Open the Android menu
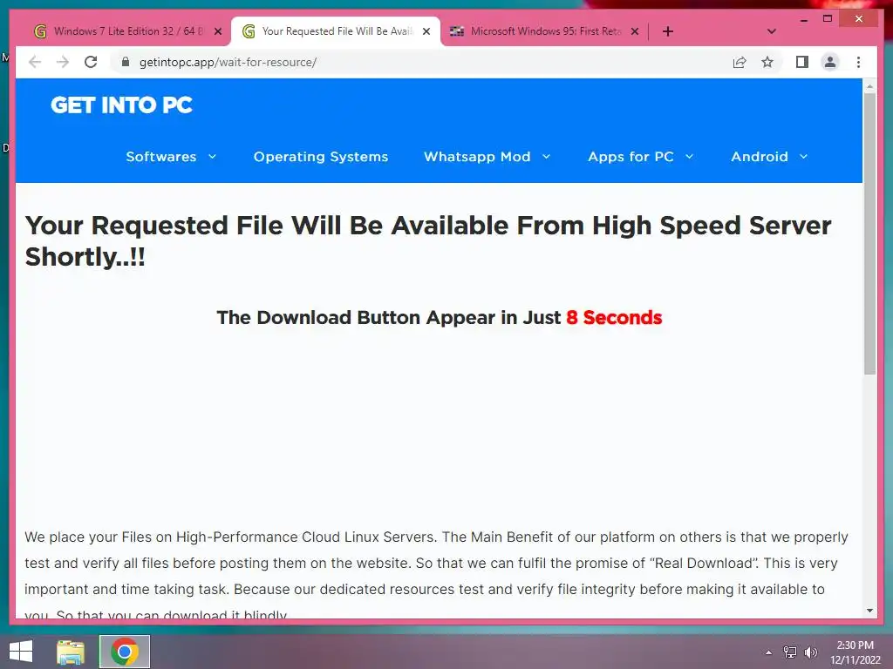This screenshot has width=893, height=669. (760, 157)
